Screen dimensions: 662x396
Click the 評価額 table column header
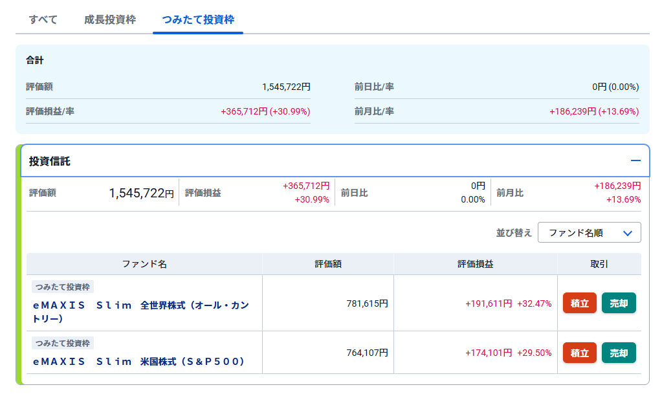[x=328, y=264]
